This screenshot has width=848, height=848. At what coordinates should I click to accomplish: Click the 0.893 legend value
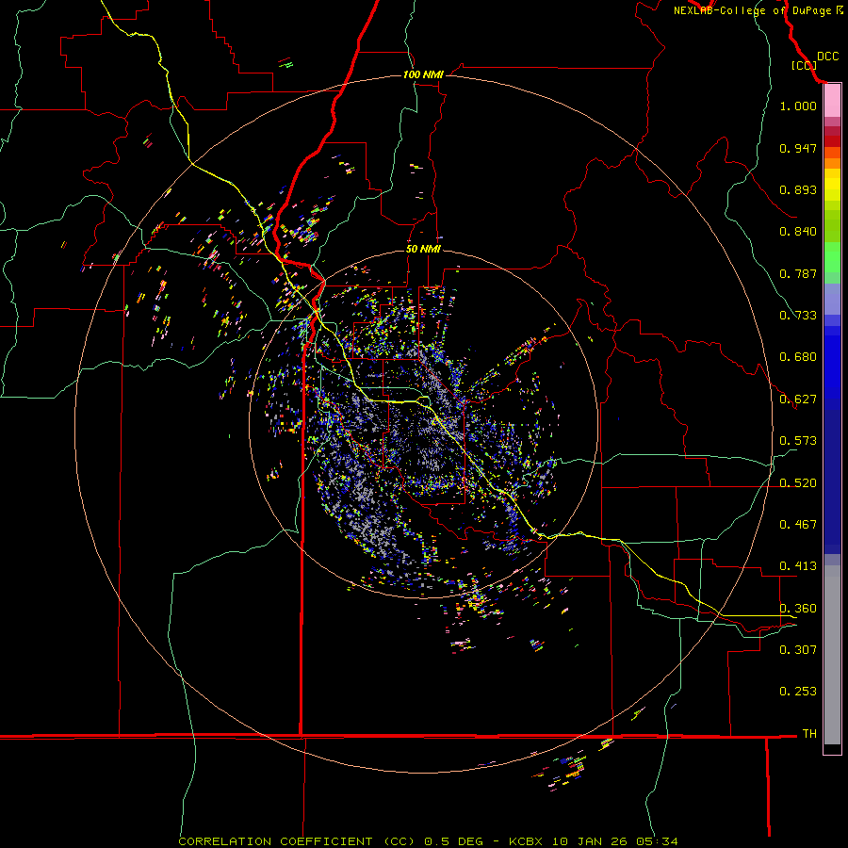coord(798,189)
